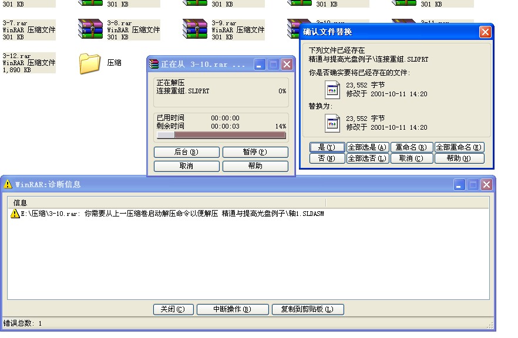Click WinRAR icon in extraction window title
518x338 pixels.
point(154,64)
